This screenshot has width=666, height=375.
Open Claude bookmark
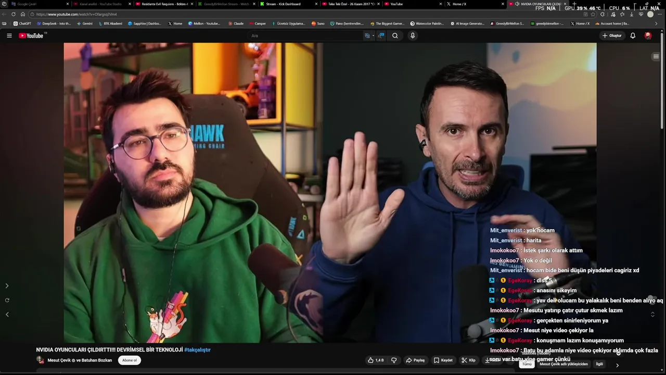236,23
